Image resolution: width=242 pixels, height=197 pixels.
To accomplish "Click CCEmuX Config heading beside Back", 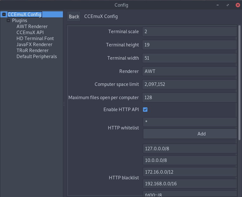I will click(x=101, y=16).
